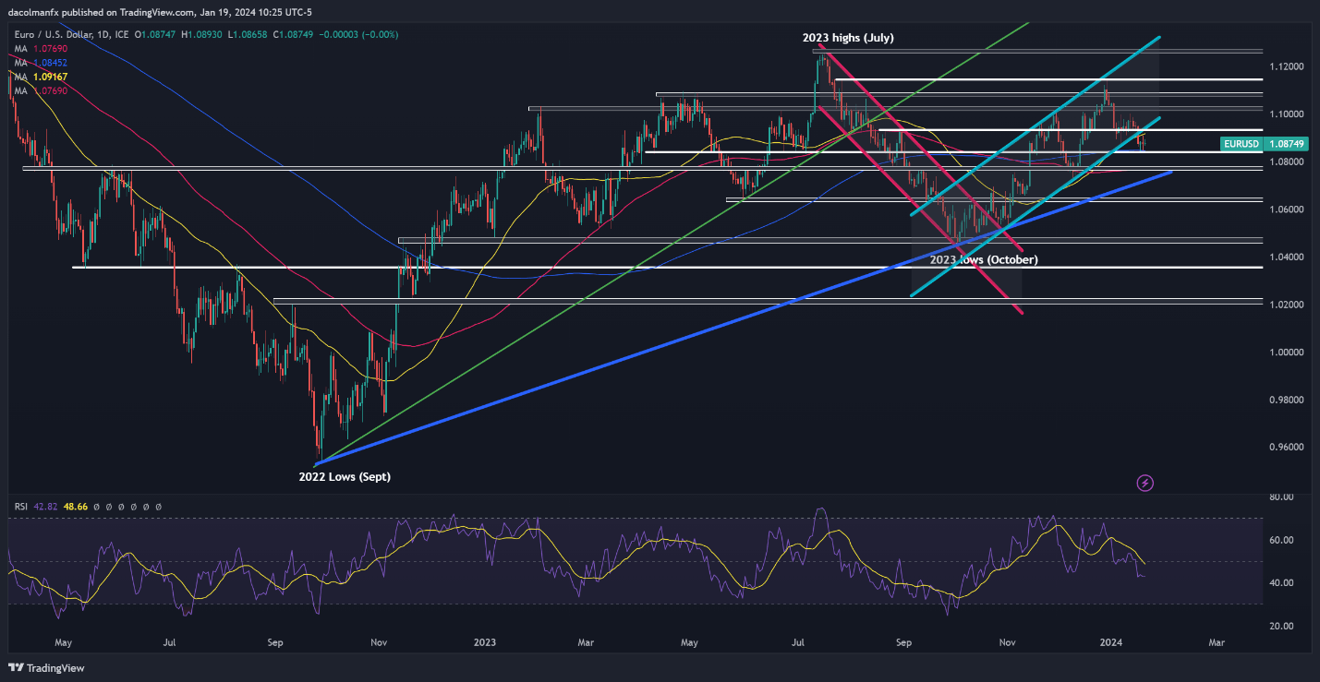1320x682 pixels.
Task: Click the MA 1.09167 indicator label
Action: pyautogui.click(x=41, y=76)
